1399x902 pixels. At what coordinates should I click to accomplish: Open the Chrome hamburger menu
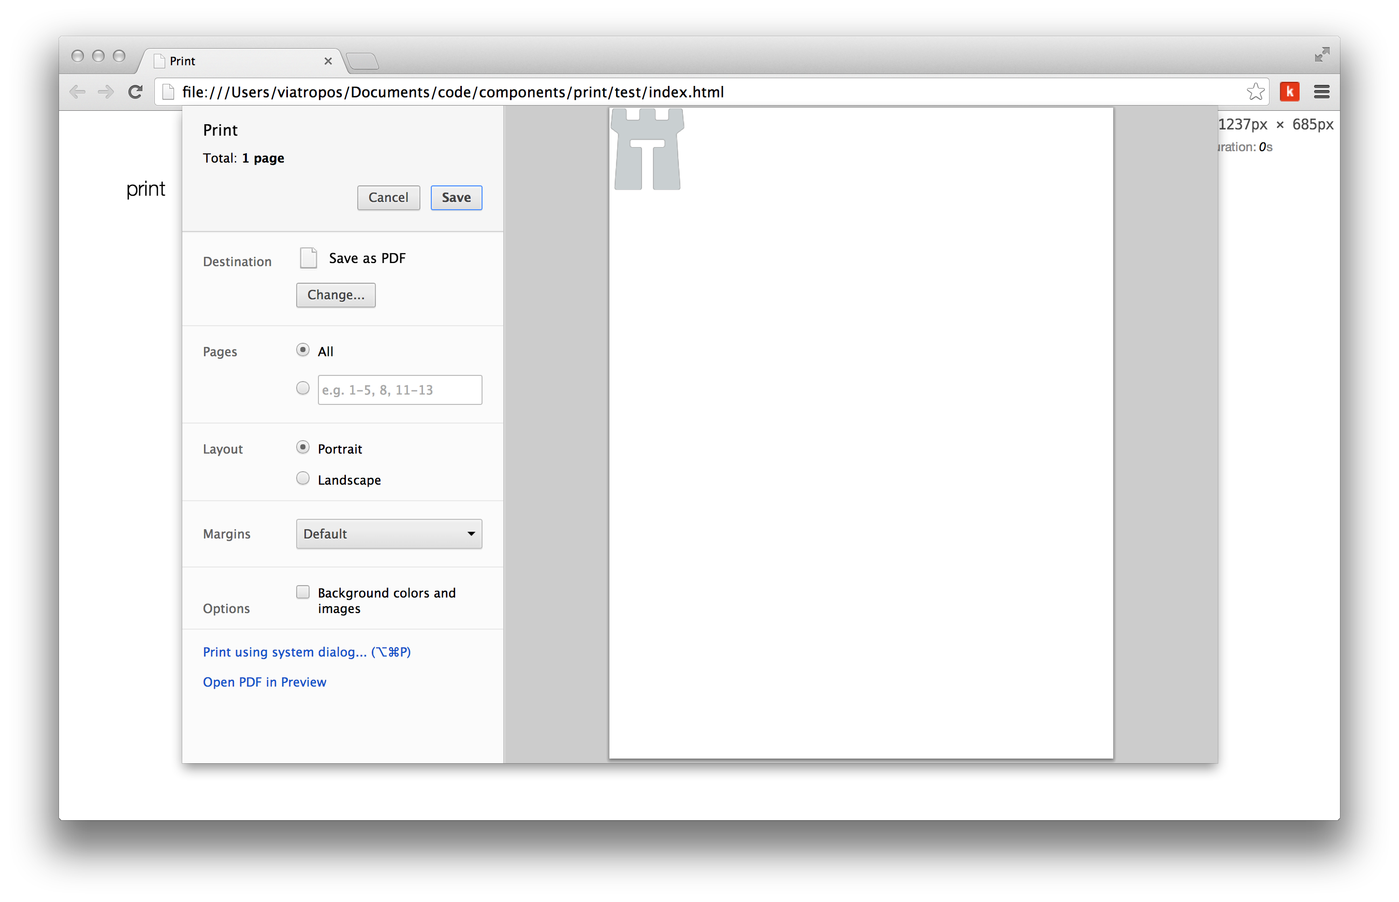click(x=1322, y=92)
